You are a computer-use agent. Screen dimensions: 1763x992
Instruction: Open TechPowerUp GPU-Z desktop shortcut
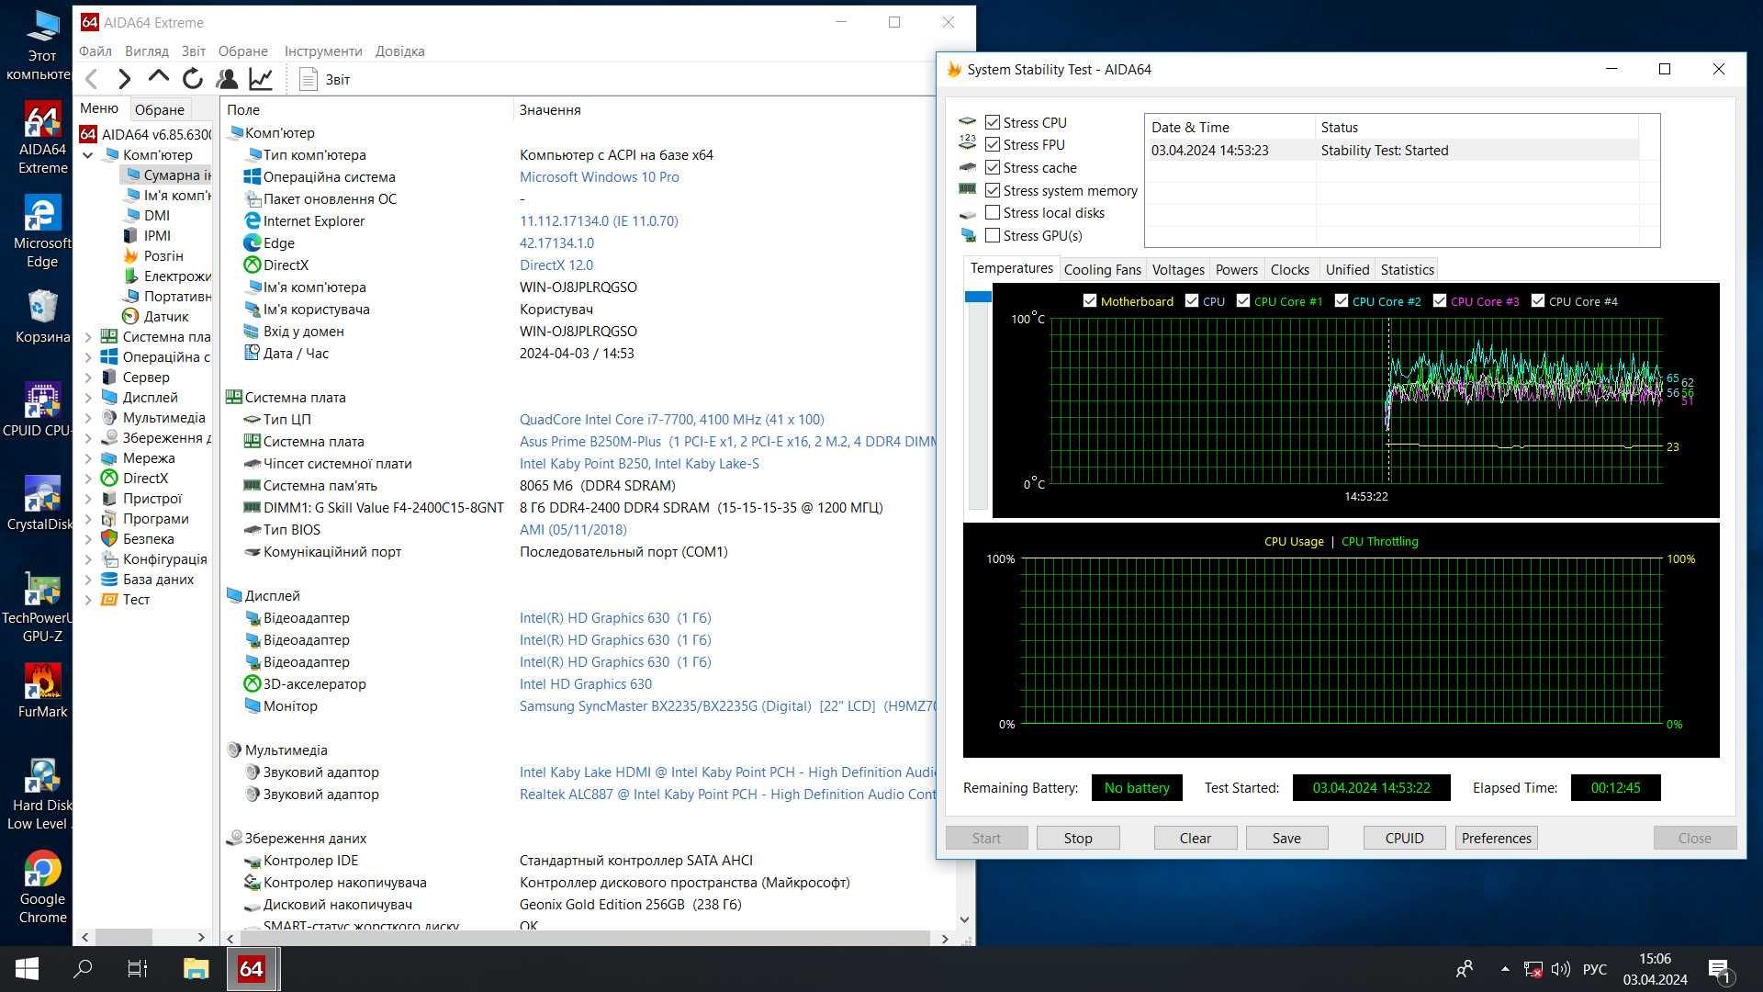(x=40, y=605)
